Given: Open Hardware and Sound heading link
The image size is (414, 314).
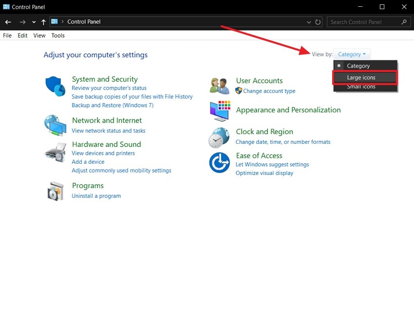Looking at the screenshot, I should [x=106, y=144].
